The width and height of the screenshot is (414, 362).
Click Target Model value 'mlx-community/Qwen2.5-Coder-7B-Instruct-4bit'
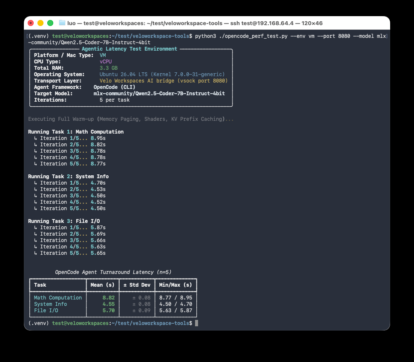tap(159, 93)
